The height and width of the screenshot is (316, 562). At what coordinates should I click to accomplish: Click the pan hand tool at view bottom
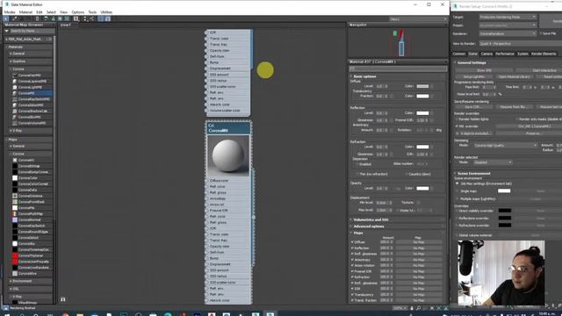pos(412,308)
